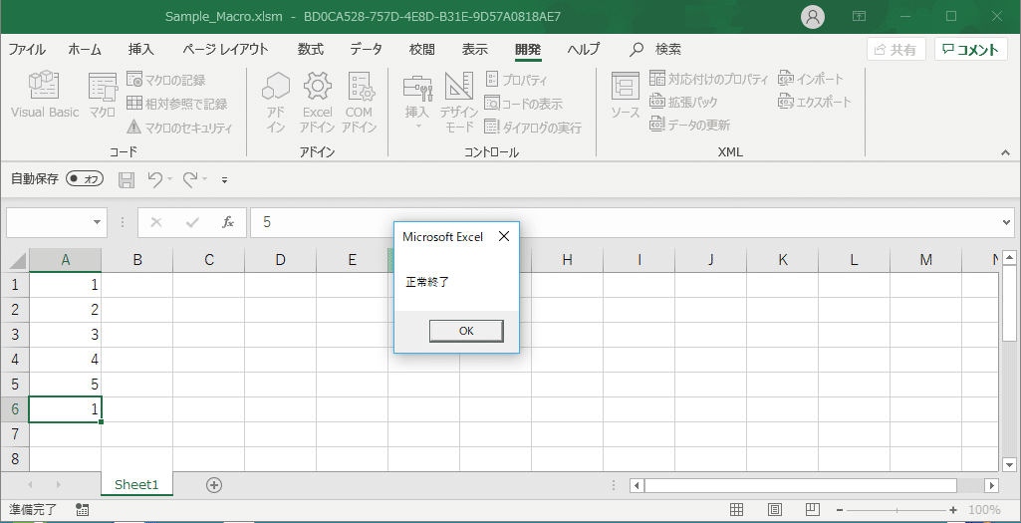Image resolution: width=1021 pixels, height=523 pixels.
Task: Open the マクロ macros list
Action: pyautogui.click(x=103, y=95)
